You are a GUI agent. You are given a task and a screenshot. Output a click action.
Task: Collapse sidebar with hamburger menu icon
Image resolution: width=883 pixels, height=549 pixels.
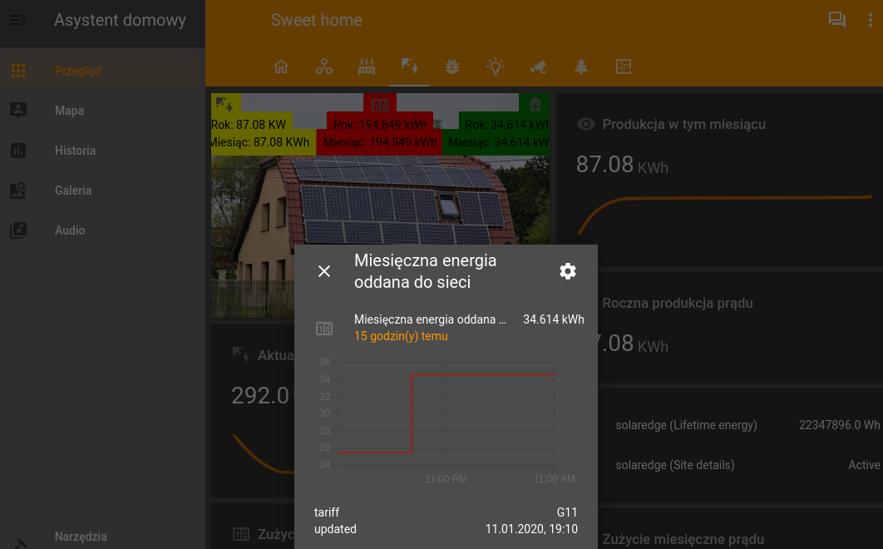tap(18, 20)
